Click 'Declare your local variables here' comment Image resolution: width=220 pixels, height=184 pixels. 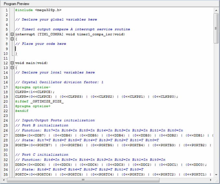pos(55,72)
